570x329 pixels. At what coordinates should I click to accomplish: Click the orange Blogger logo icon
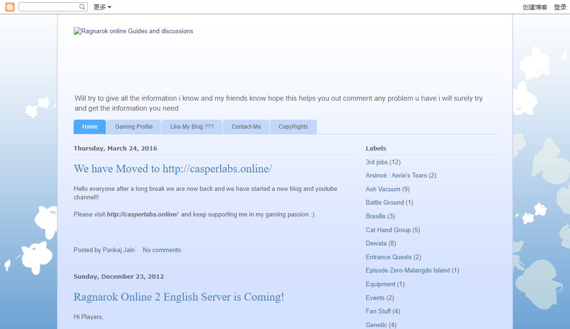point(9,7)
